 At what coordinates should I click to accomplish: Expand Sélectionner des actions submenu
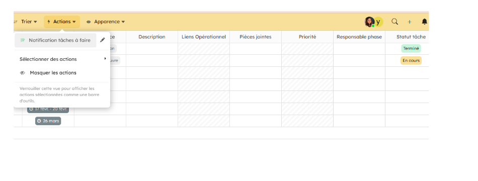coord(62,59)
